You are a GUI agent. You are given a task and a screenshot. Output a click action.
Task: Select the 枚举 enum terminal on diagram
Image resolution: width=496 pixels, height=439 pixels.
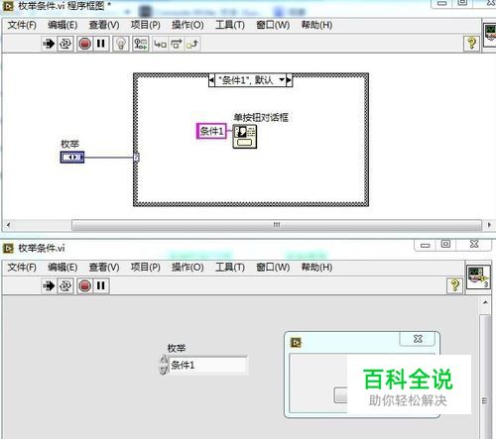pyautogui.click(x=72, y=158)
